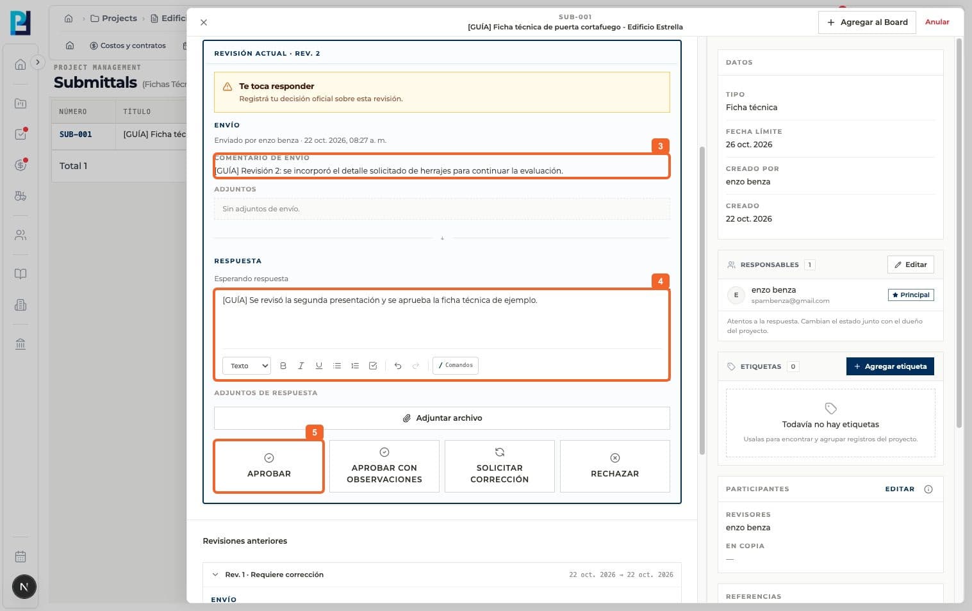Click SUB-001 in the Submittals table
972x611 pixels.
(x=76, y=134)
